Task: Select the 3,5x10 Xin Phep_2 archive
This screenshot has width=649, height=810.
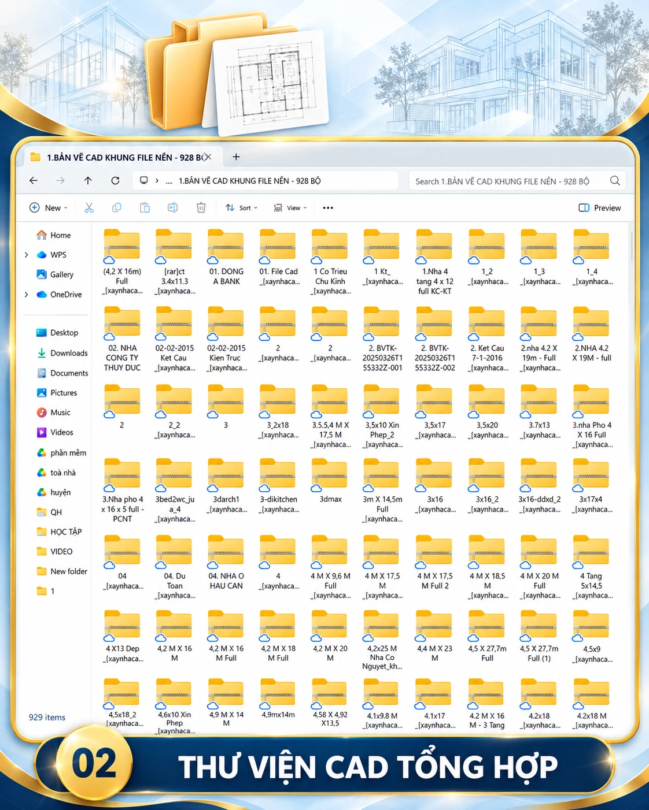Action: pyautogui.click(x=382, y=416)
